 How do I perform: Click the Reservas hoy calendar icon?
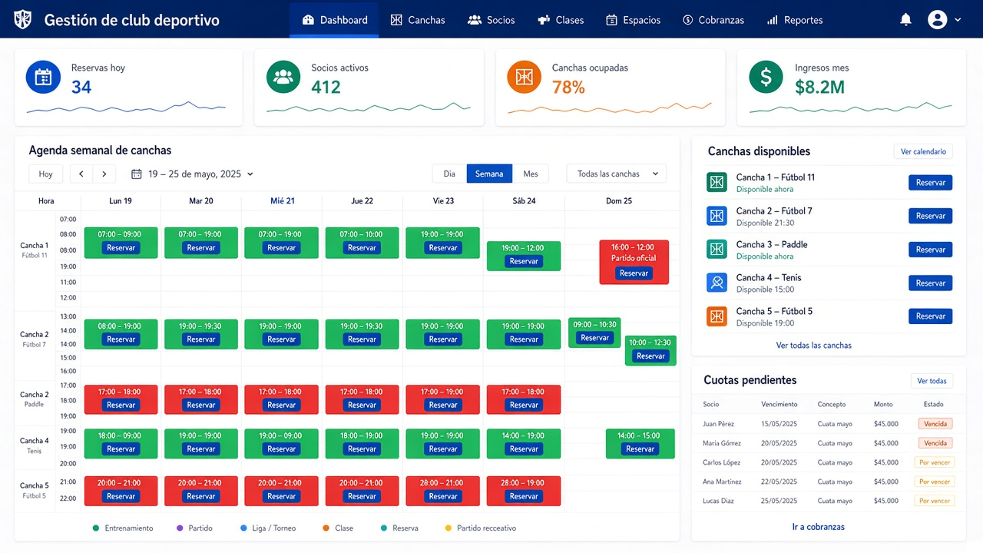(43, 78)
